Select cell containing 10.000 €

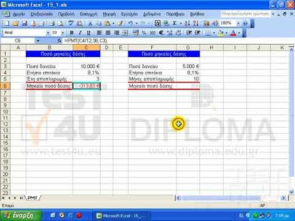click(x=87, y=66)
